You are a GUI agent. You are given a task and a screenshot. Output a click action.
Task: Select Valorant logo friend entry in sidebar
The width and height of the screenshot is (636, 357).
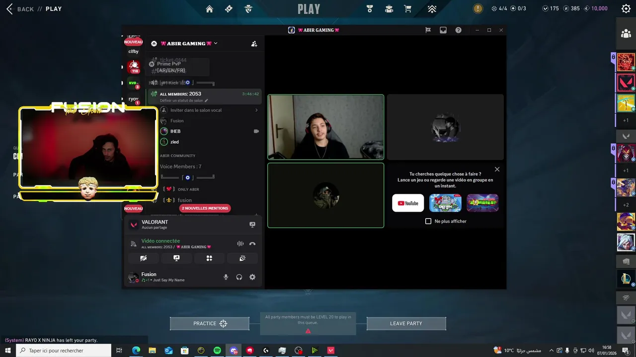[626, 82]
